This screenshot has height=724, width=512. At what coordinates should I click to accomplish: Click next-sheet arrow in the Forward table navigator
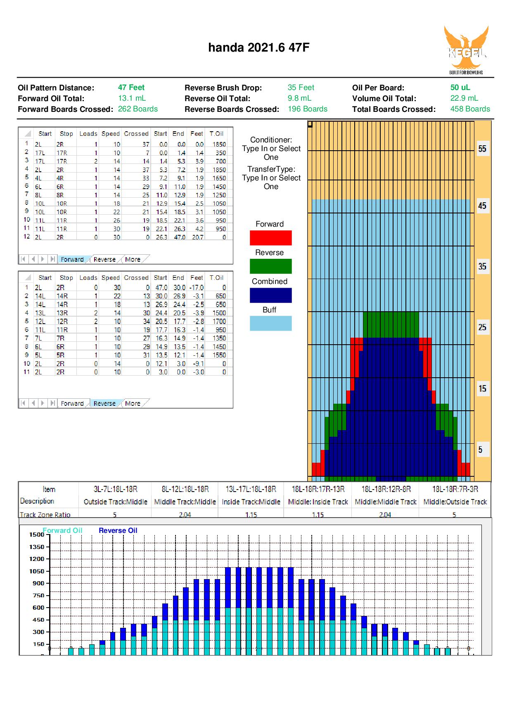click(43, 259)
